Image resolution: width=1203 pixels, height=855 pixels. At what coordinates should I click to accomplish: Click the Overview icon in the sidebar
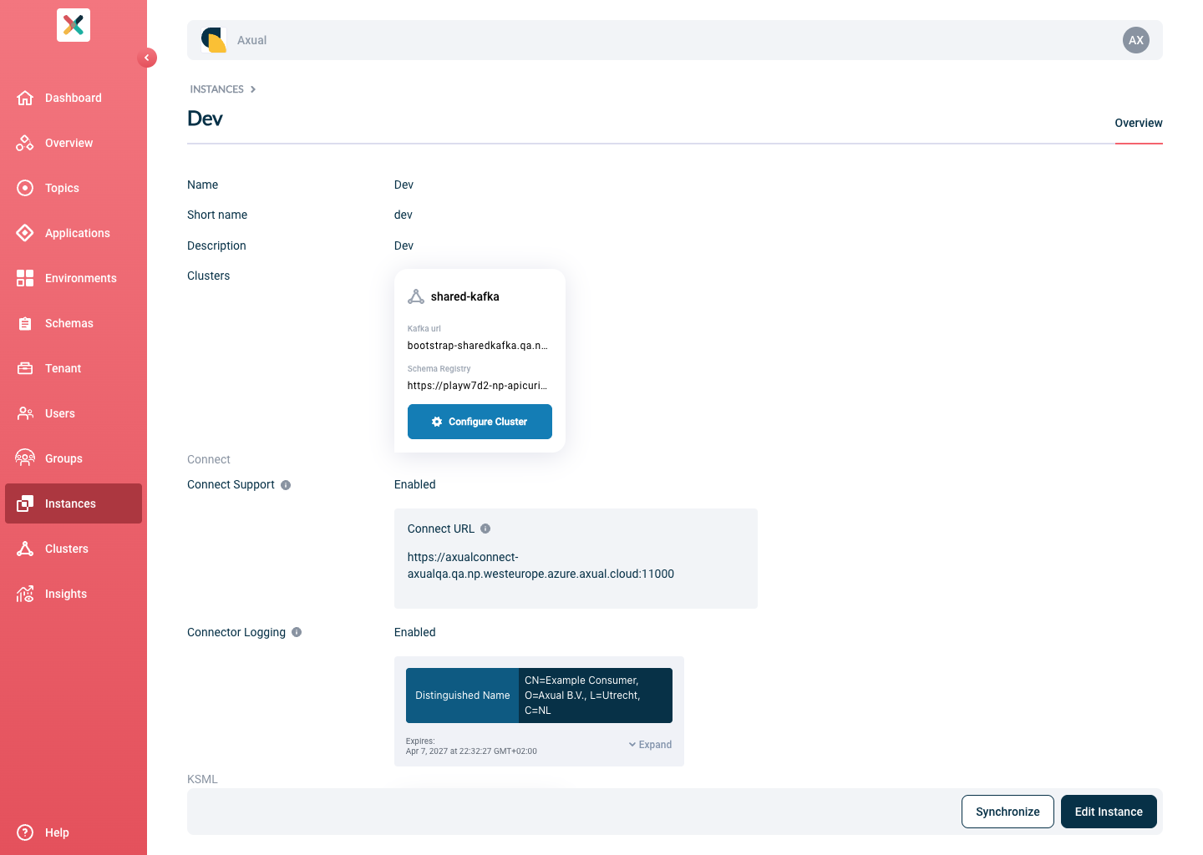pos(25,143)
